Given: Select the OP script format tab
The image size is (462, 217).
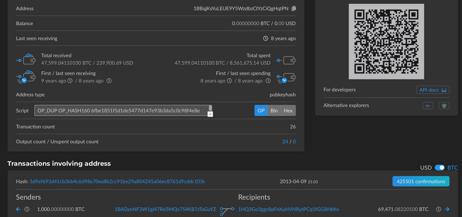Looking at the screenshot, I should click(261, 111).
